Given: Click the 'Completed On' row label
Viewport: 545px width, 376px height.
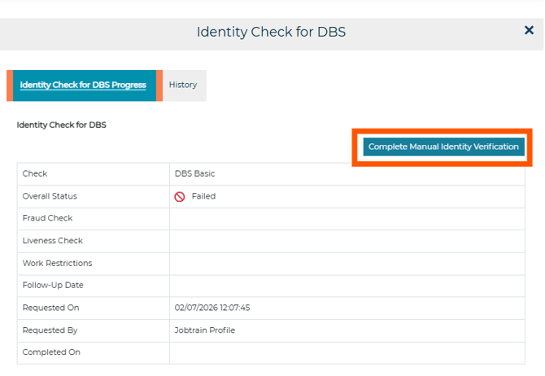Looking at the screenshot, I should pos(51,352).
